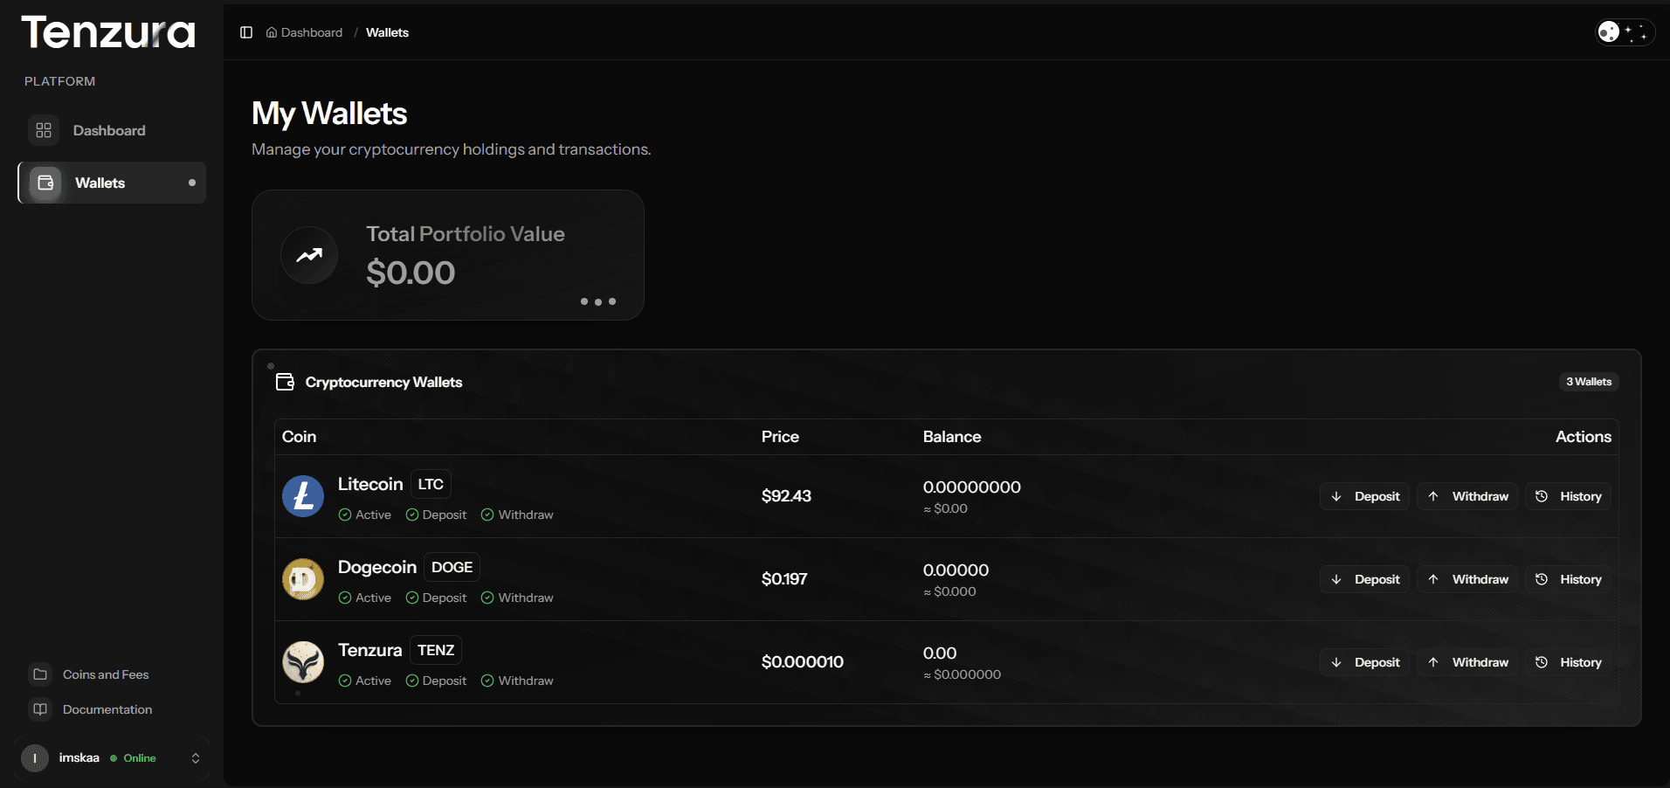Viewport: 1670px width, 788px height.
Task: Click Litecoin Deposit status check icon
Action: [x=412, y=515]
